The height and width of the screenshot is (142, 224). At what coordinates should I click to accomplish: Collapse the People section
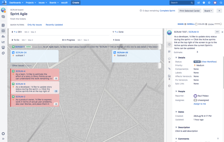pos(176,91)
